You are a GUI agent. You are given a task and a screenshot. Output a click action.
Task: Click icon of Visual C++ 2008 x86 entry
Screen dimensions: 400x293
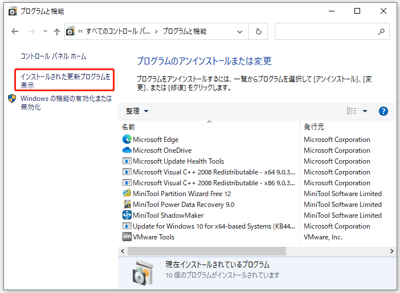[x=127, y=183]
